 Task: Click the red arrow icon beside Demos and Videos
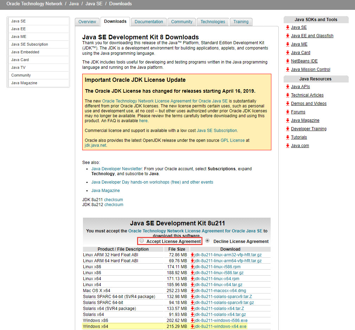[288, 104]
